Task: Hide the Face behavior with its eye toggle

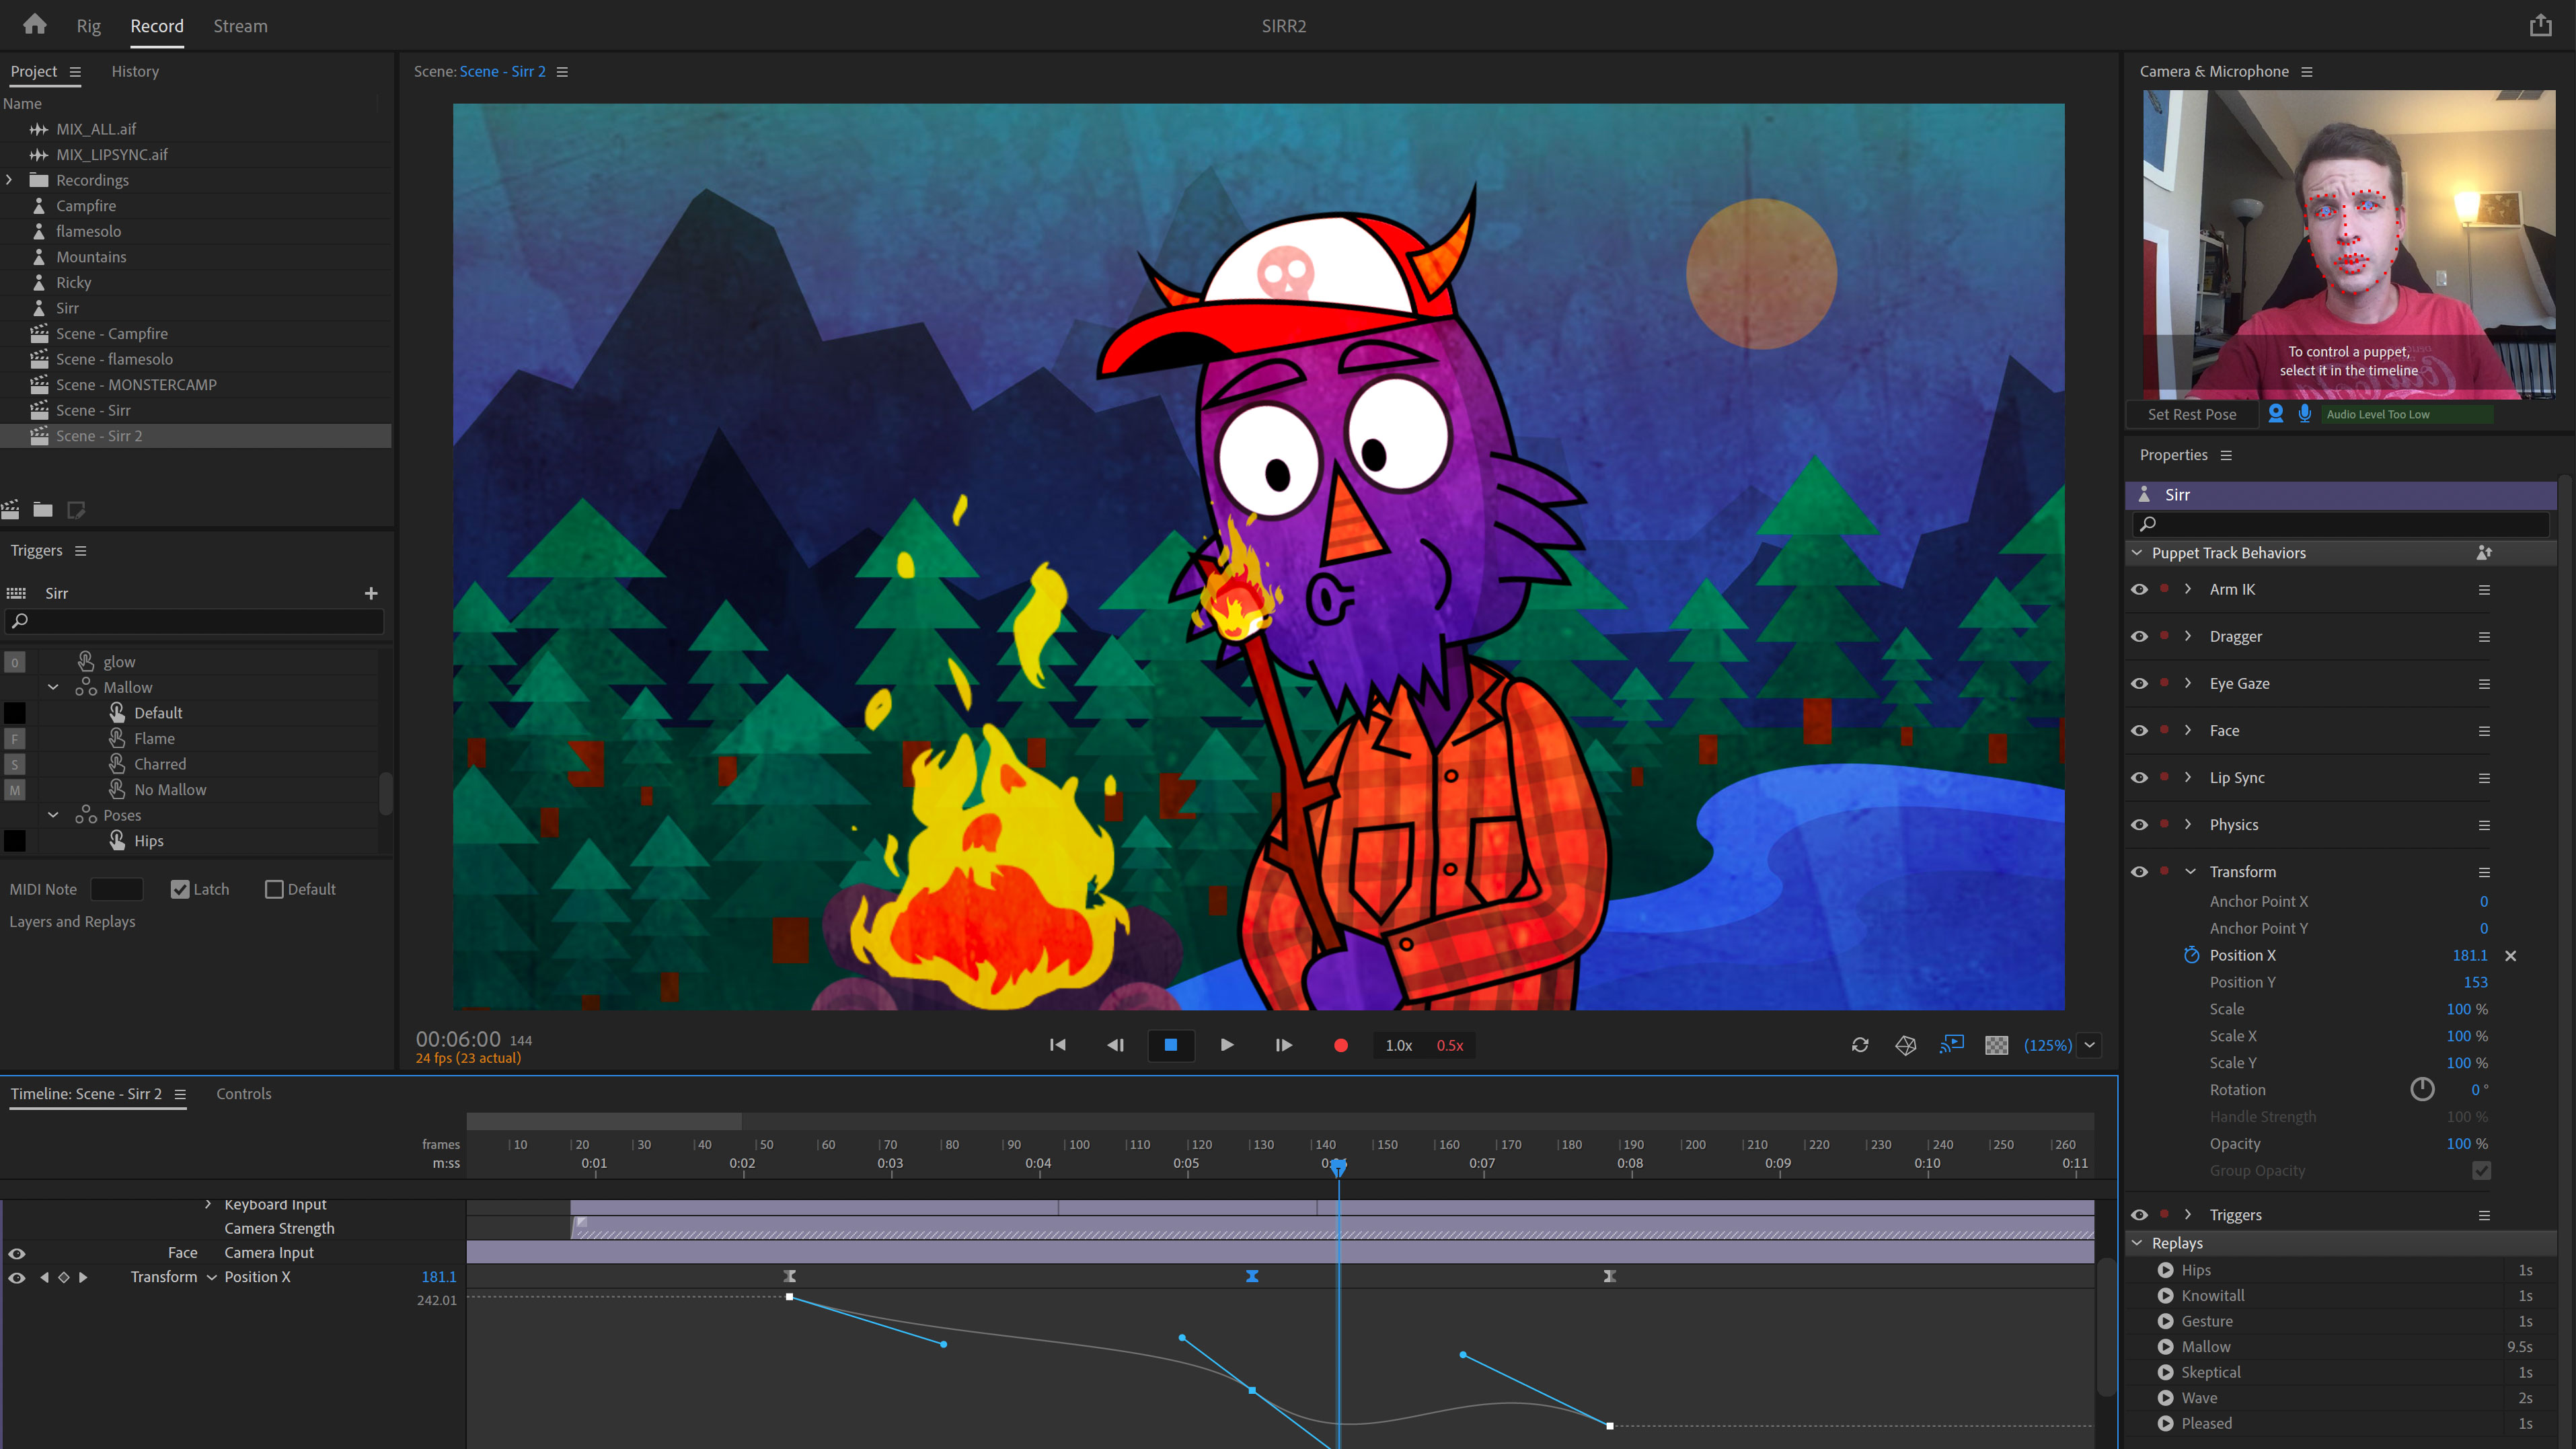Action: pyautogui.click(x=2140, y=730)
